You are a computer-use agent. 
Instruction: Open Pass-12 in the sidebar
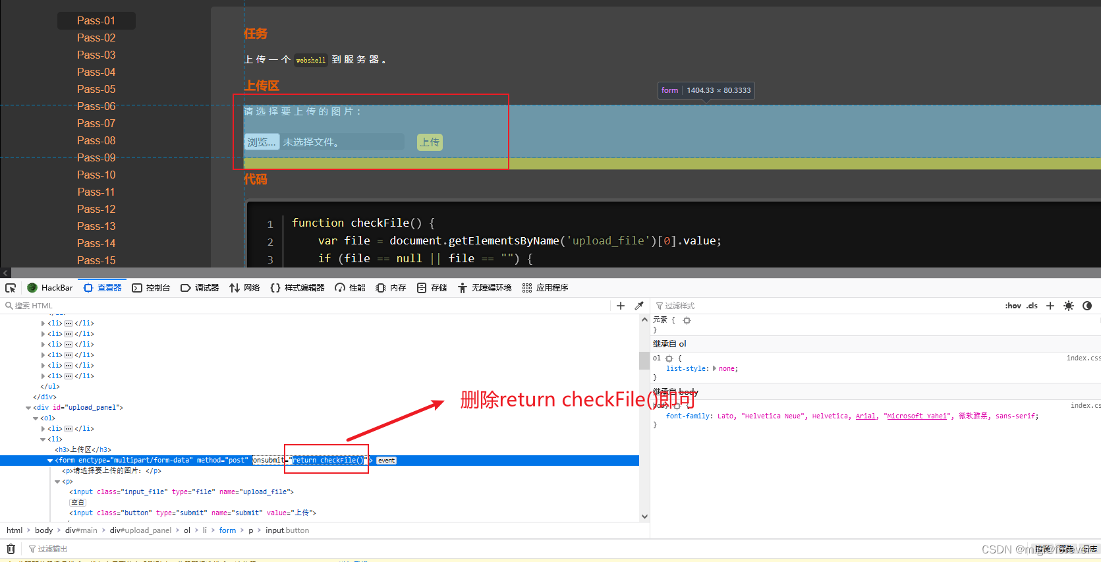[96, 209]
